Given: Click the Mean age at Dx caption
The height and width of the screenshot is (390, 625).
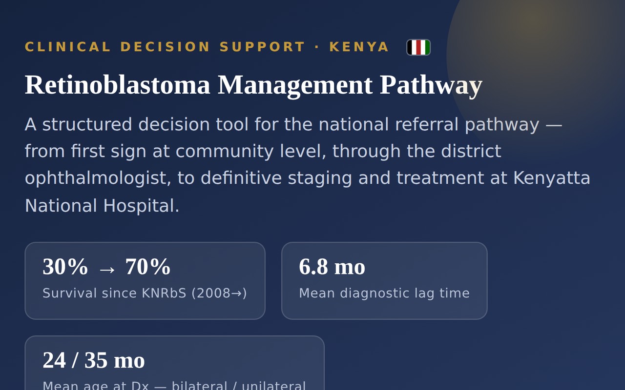Looking at the screenshot, I should pyautogui.click(x=174, y=385).
